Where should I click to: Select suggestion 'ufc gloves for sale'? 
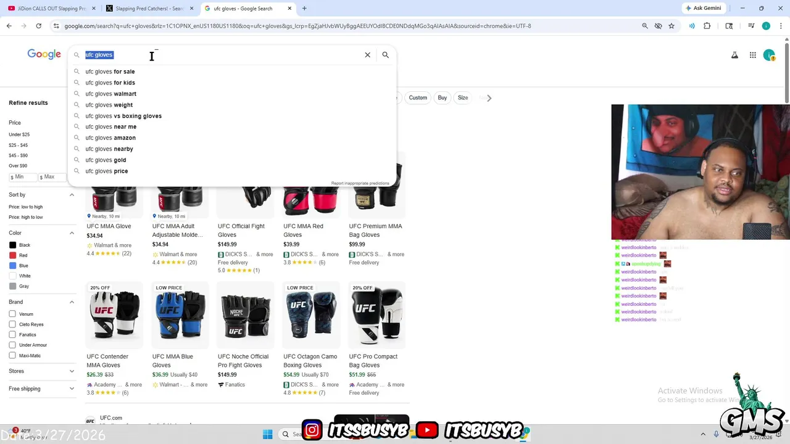(x=232, y=72)
